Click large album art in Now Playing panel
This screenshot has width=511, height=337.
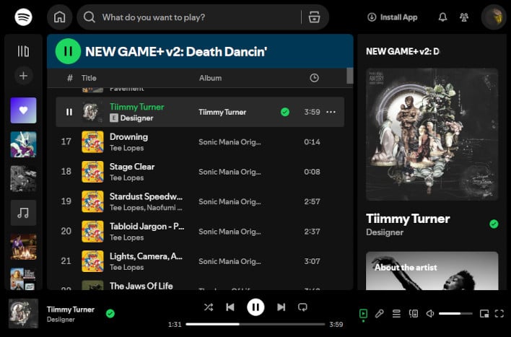pyautogui.click(x=432, y=134)
